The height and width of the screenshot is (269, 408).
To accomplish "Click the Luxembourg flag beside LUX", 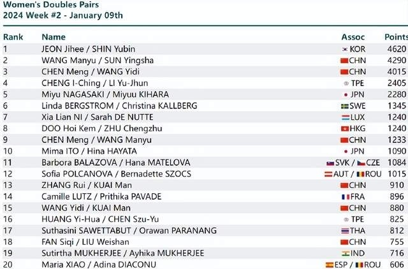I will 346,117.
